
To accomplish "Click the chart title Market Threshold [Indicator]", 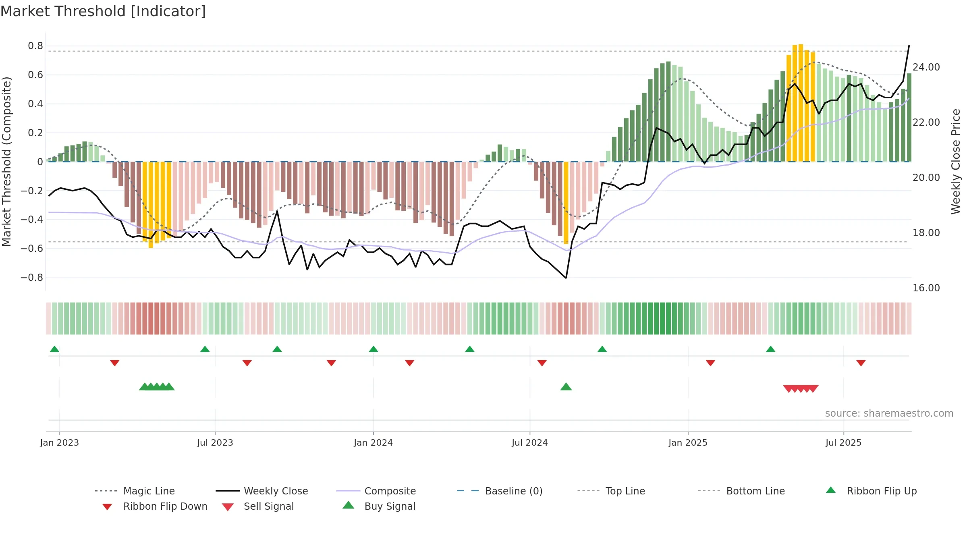I will click(103, 11).
